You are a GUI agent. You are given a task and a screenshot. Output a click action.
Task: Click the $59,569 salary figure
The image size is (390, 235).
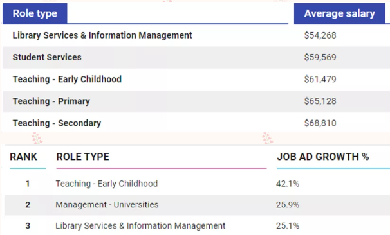(x=320, y=57)
